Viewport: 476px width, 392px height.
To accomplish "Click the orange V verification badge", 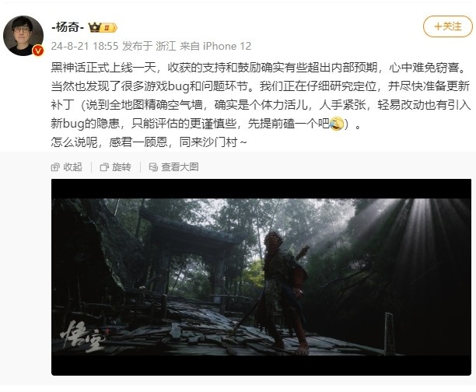I will click(x=38, y=51).
